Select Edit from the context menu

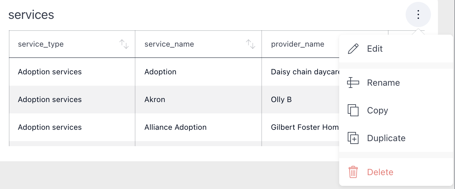click(x=375, y=49)
